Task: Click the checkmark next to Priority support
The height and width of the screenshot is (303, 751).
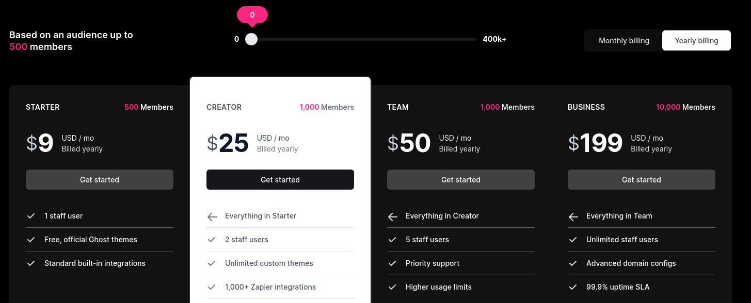Action: point(392,263)
